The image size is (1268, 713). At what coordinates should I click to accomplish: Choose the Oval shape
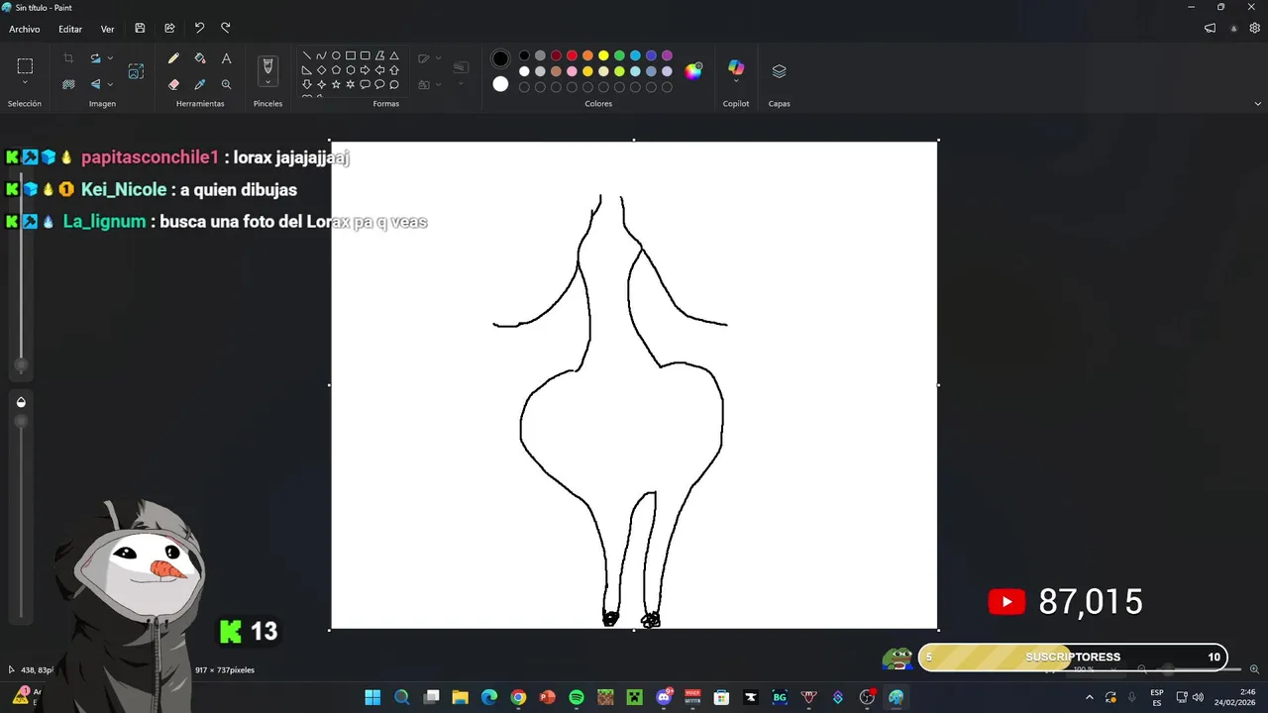(336, 55)
